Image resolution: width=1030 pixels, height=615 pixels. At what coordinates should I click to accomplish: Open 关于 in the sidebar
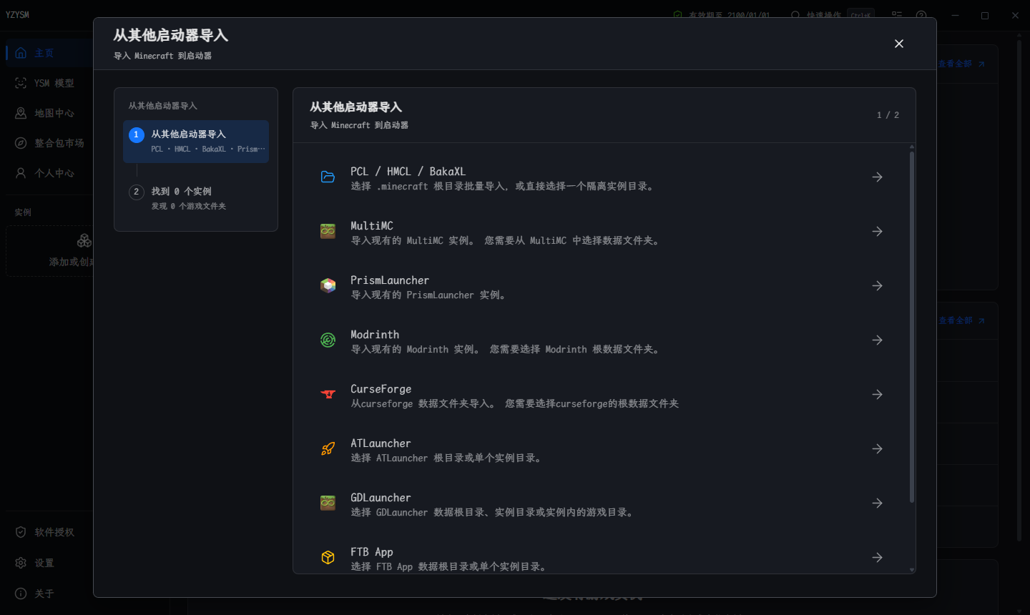[49, 594]
